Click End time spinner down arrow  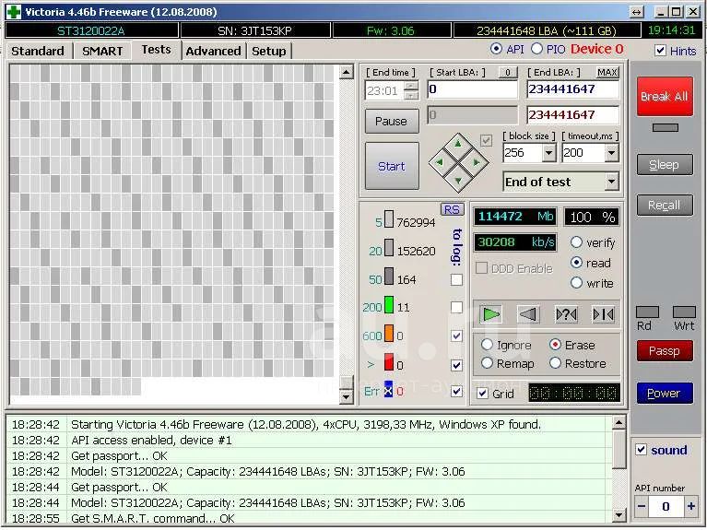411,95
